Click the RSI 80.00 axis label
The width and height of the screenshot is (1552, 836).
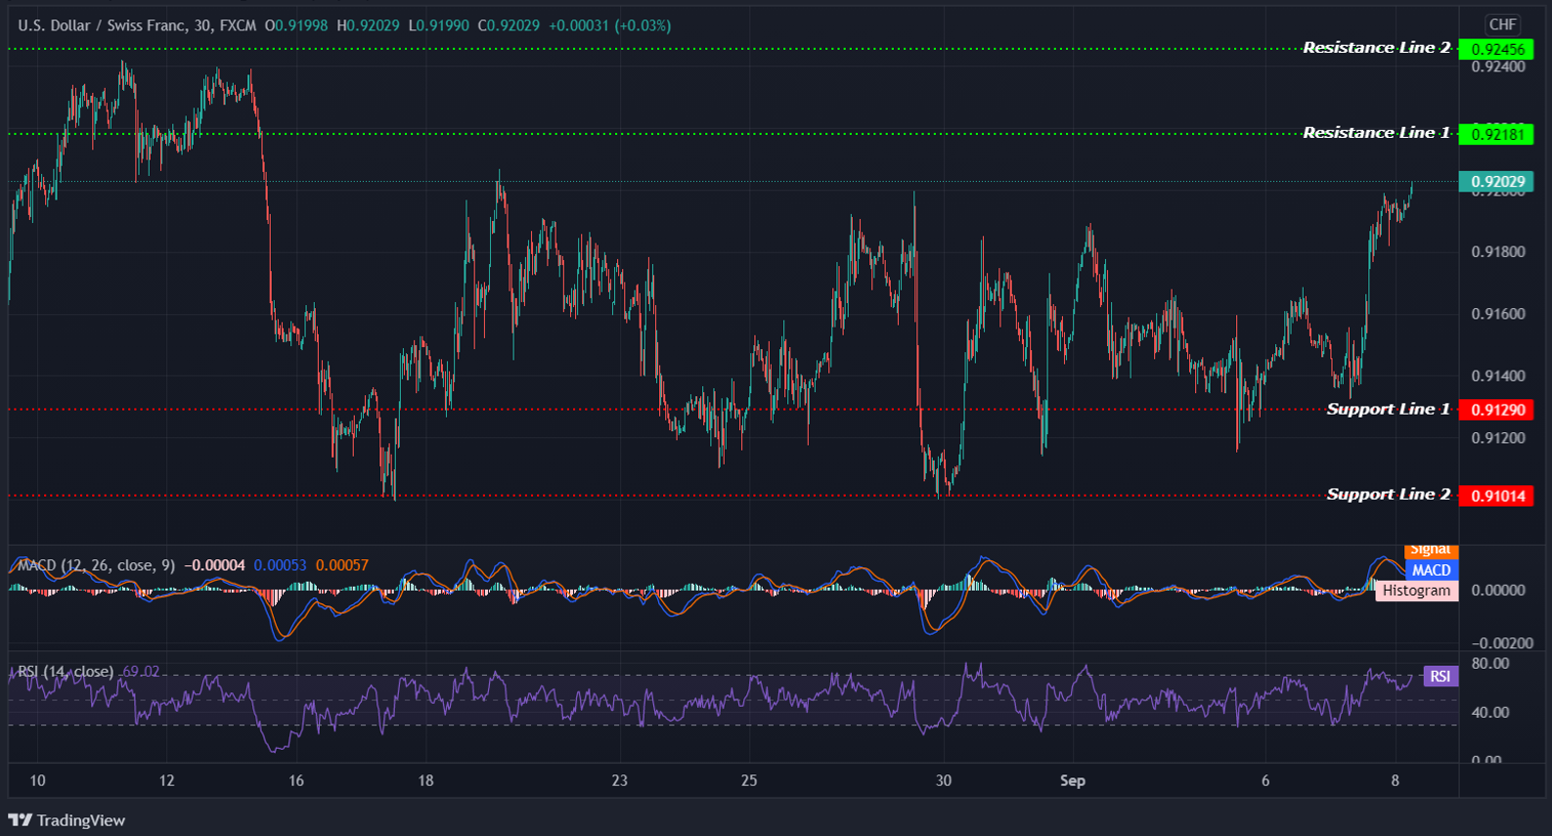(1490, 664)
